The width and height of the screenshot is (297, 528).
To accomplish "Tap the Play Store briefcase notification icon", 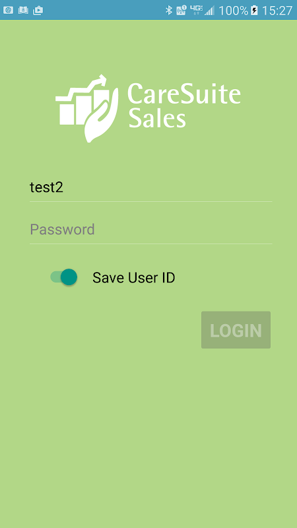I will (38, 10).
